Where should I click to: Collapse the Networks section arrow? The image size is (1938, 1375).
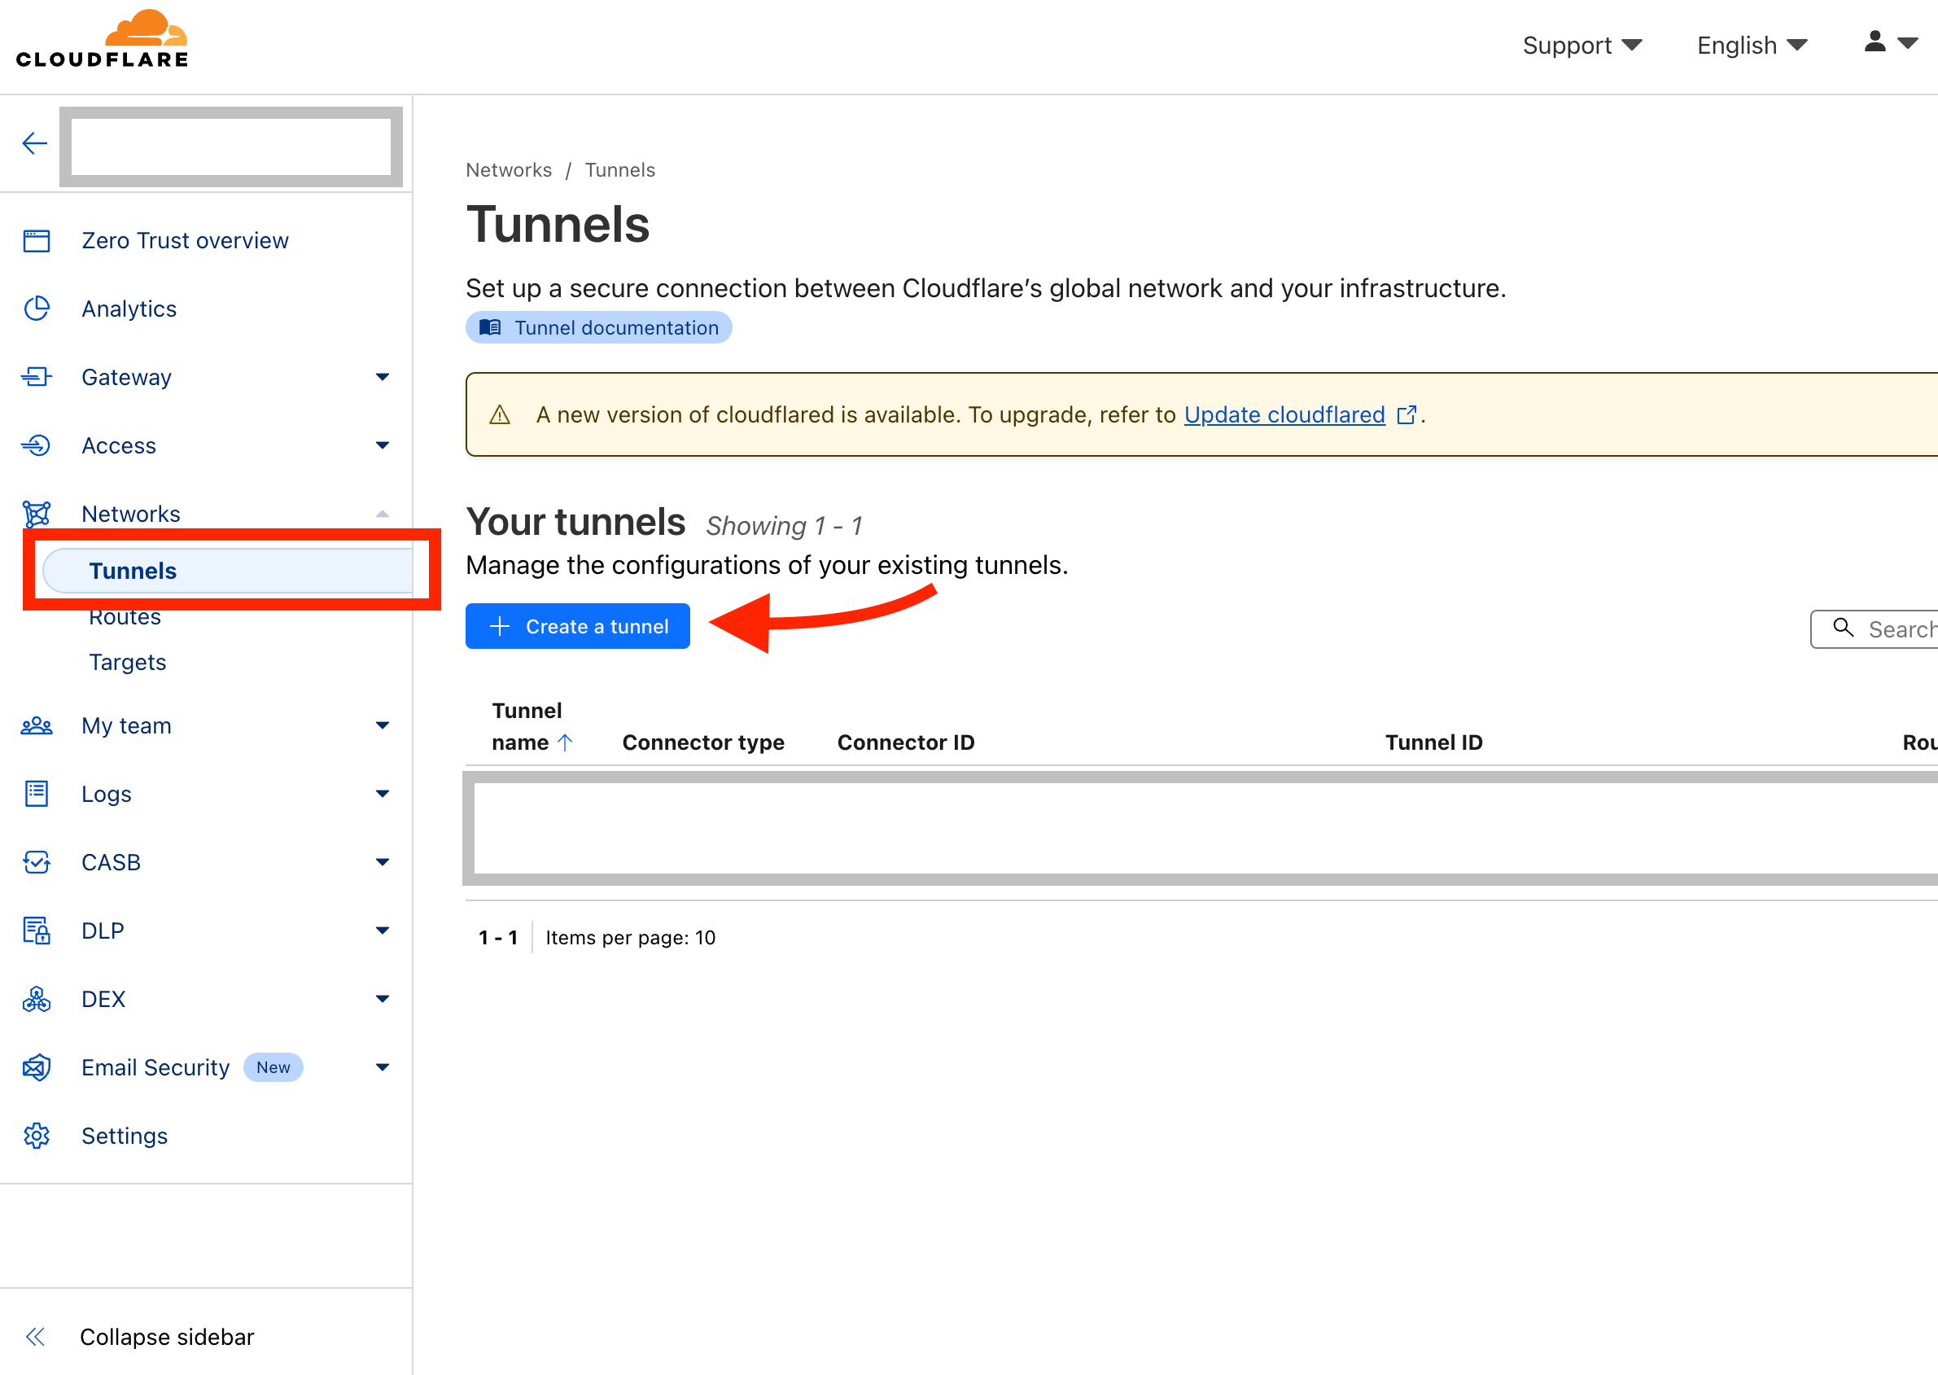383,514
